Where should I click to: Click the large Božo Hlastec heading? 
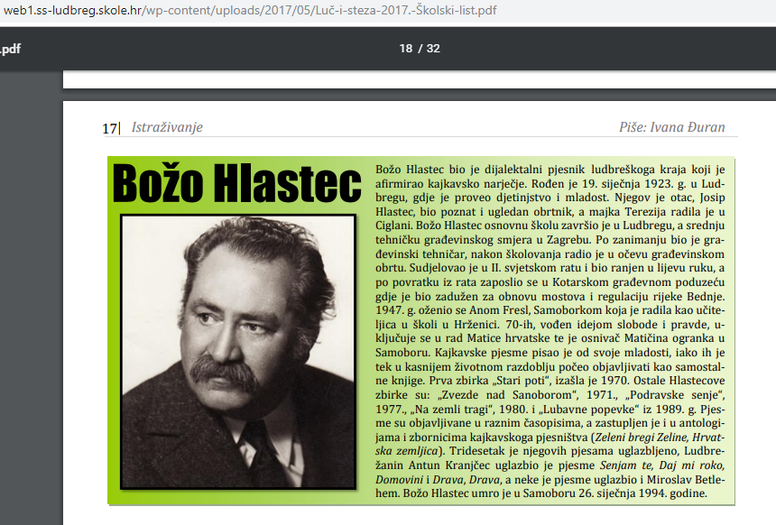[236, 185]
